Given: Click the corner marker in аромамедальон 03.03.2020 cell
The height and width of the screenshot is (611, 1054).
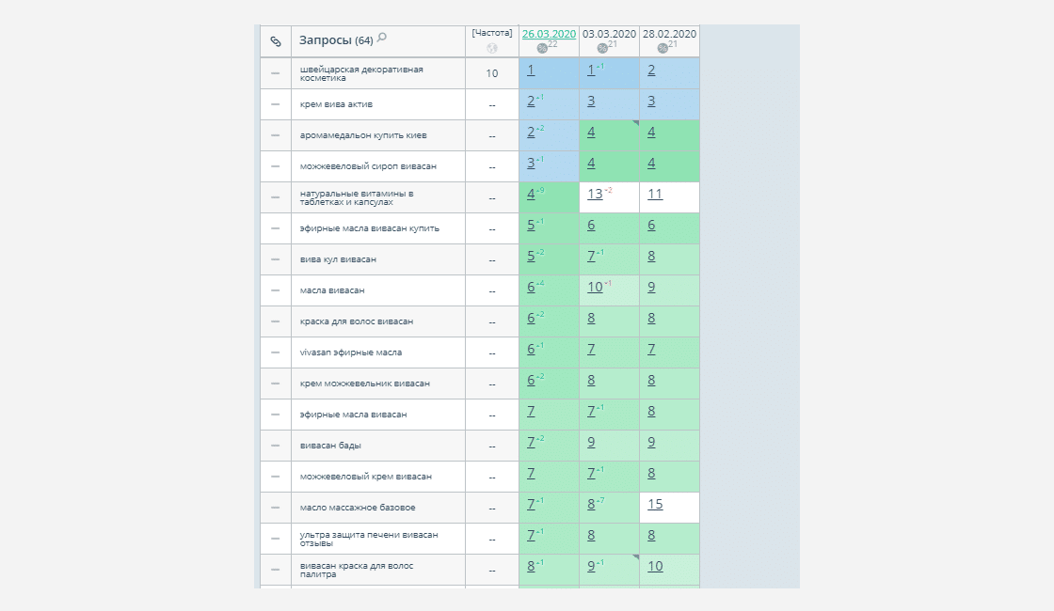Looking at the screenshot, I should click(x=636, y=123).
